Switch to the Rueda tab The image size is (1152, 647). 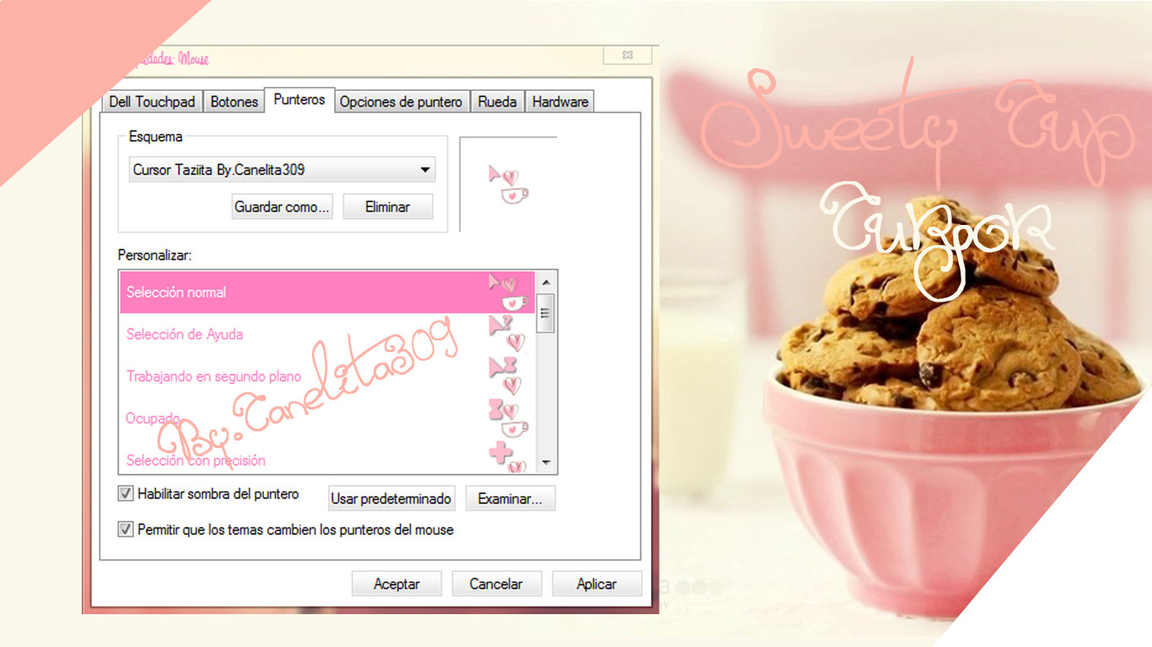[498, 101]
